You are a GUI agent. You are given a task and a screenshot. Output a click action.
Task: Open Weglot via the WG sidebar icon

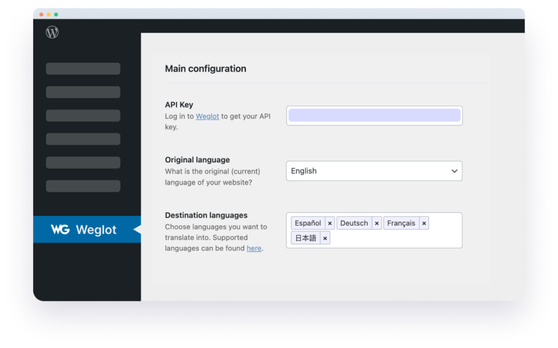click(x=61, y=230)
